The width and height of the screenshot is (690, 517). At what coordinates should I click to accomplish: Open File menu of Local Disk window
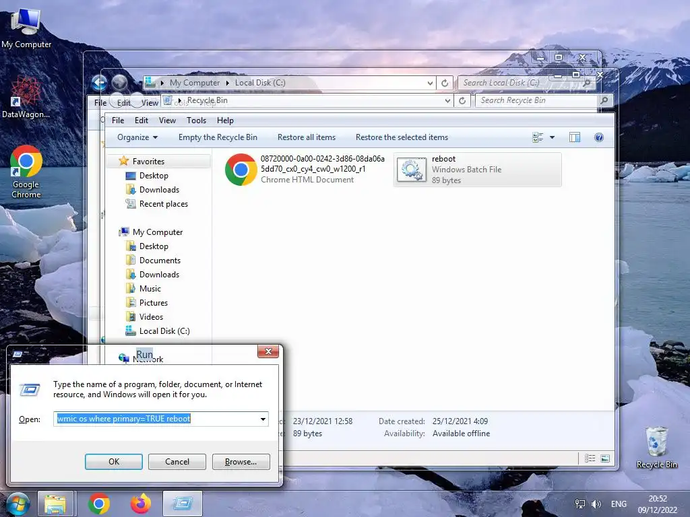coord(100,103)
